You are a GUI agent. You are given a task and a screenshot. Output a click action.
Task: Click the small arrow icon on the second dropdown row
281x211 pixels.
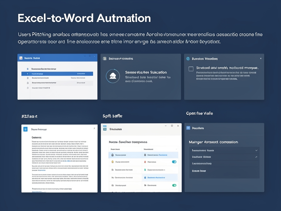click(x=256, y=157)
